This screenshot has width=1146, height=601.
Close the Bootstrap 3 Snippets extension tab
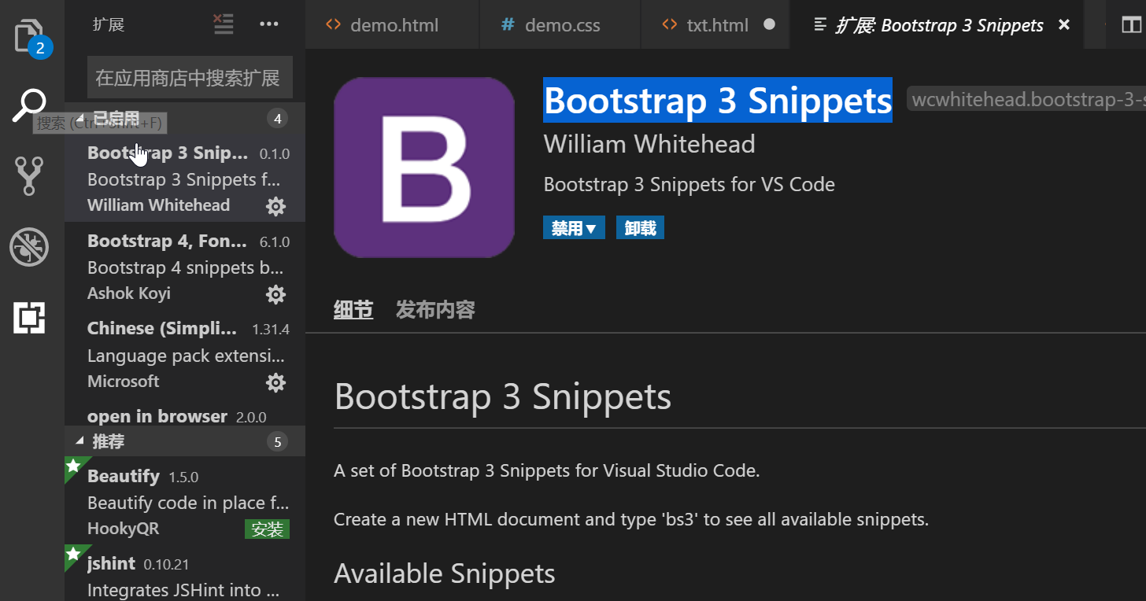(1064, 25)
